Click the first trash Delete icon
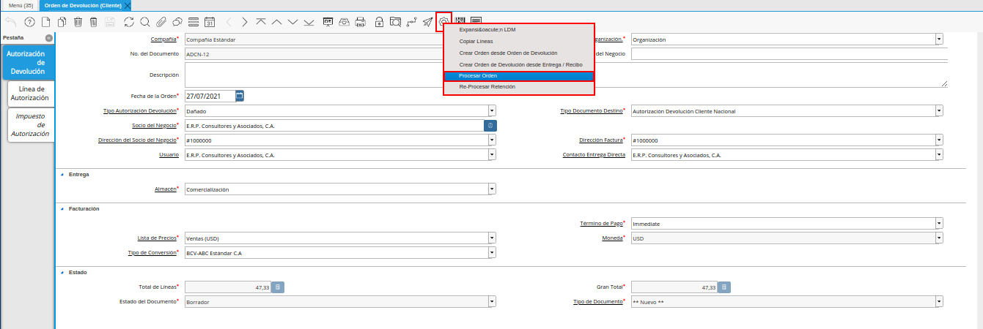 coord(78,22)
